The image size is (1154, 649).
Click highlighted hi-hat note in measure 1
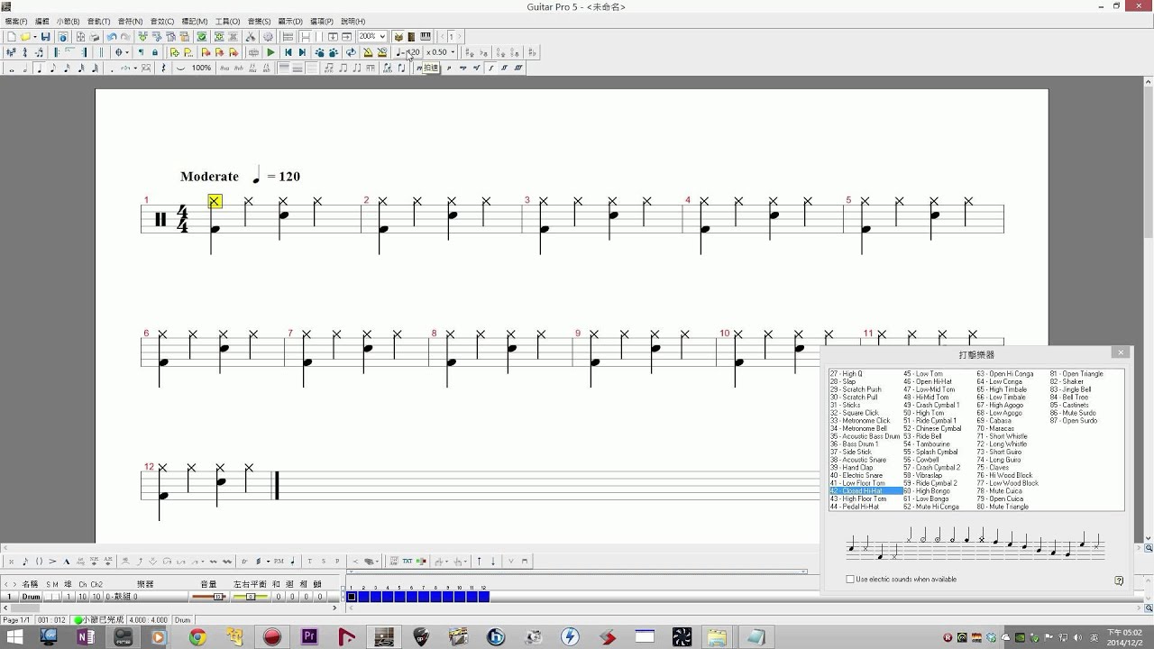[x=215, y=201]
